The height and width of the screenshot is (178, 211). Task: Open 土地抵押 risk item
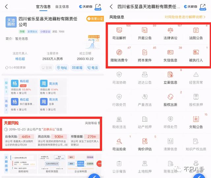[145, 167]
